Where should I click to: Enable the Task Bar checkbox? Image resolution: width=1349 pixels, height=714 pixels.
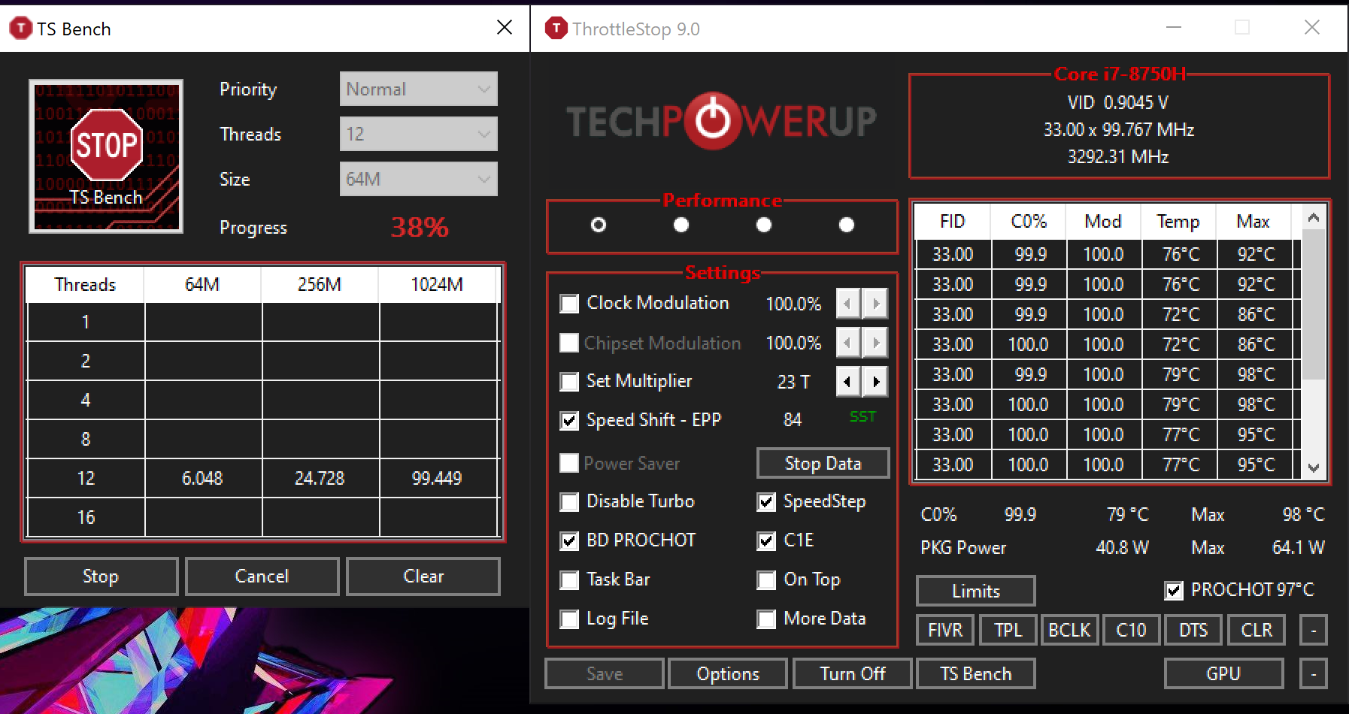569,580
